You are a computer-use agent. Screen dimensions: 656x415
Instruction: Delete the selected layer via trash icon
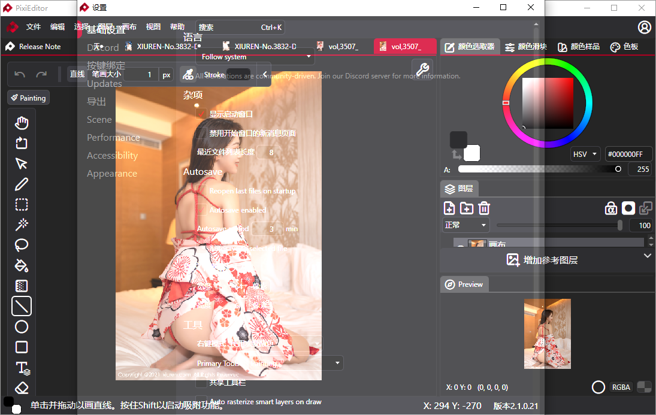pyautogui.click(x=483, y=208)
